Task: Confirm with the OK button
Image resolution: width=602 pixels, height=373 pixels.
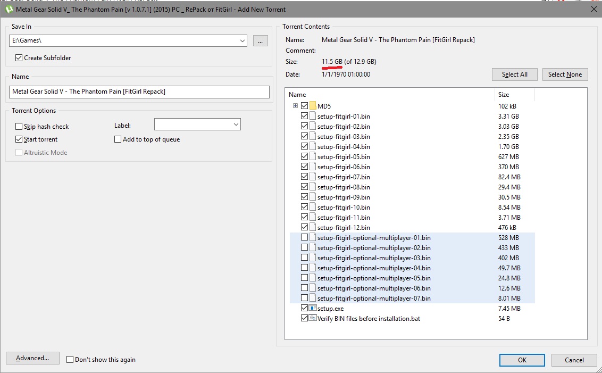Action: pyautogui.click(x=522, y=360)
